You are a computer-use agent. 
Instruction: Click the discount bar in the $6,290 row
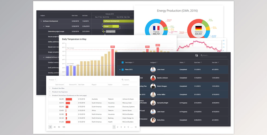(69, 99)
